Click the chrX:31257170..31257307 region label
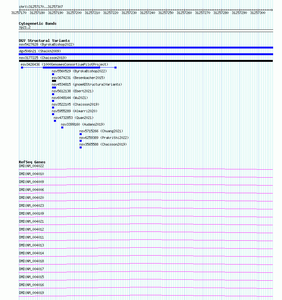282x300 pixels. point(41,7)
